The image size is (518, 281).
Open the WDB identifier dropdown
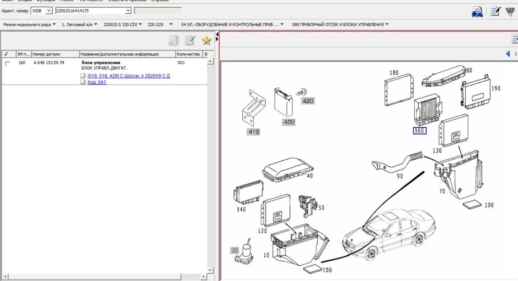[48, 10]
